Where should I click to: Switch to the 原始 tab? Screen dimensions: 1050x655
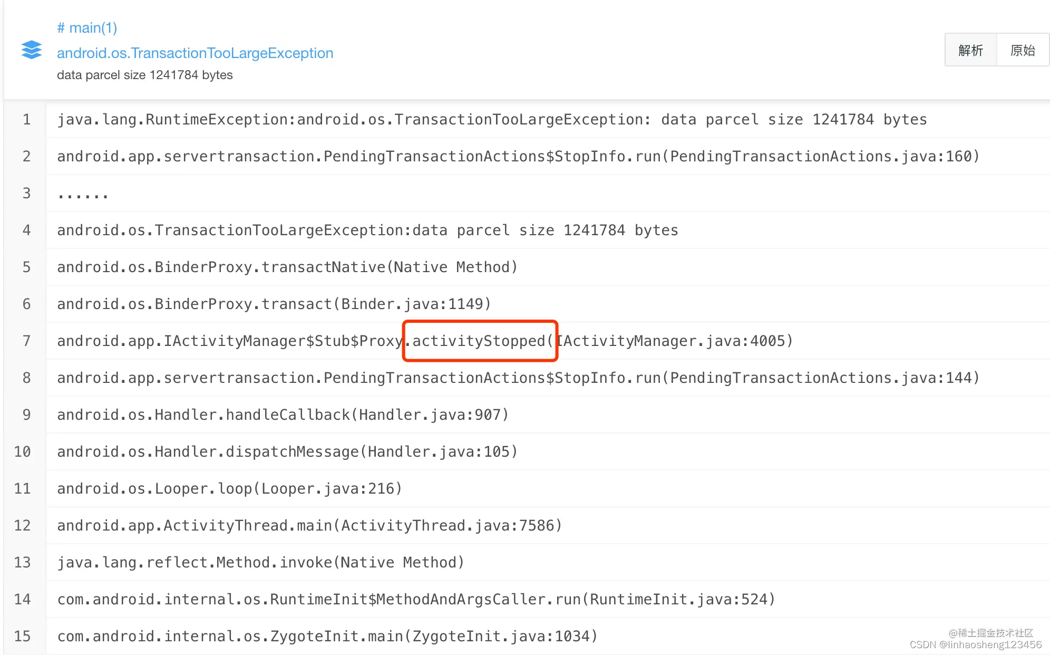click(1023, 50)
